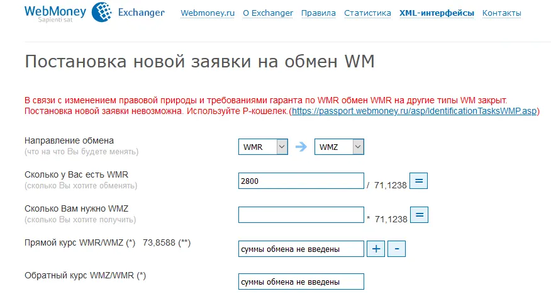Click the empty WMZ amount input field
551x296 pixels.
301,215
